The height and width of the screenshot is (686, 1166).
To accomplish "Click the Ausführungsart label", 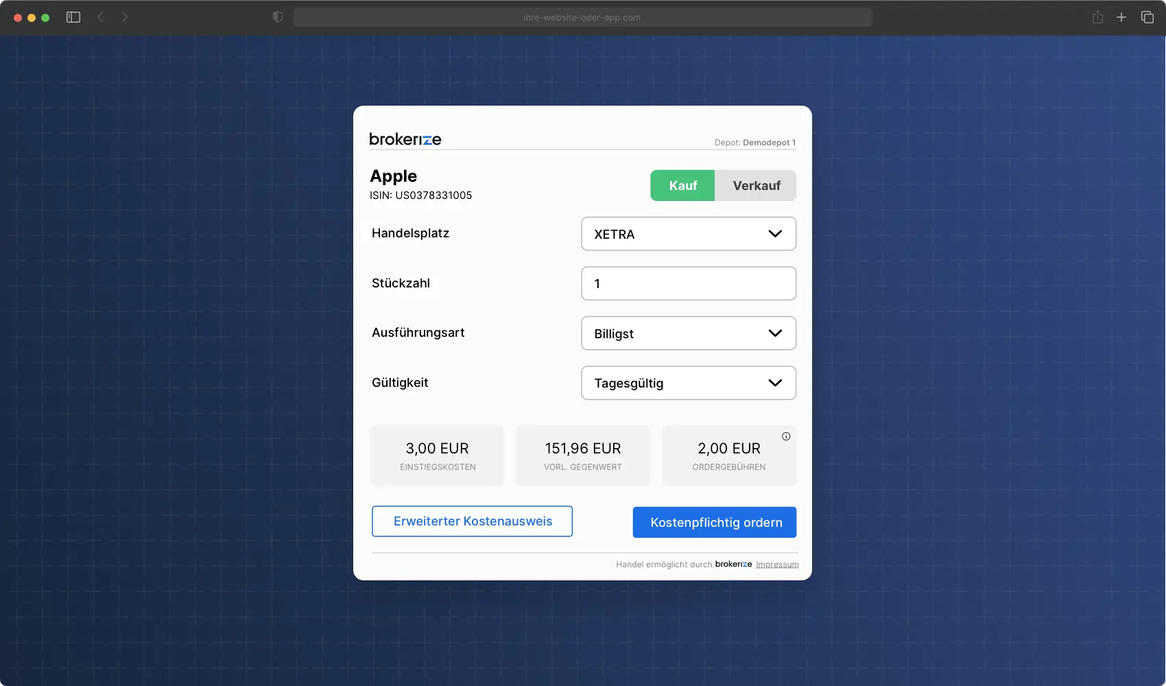I will point(418,333).
